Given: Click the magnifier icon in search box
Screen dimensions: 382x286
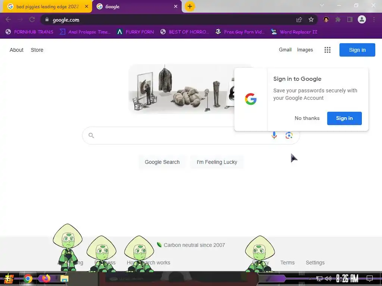Looking at the screenshot, I should tap(91, 135).
